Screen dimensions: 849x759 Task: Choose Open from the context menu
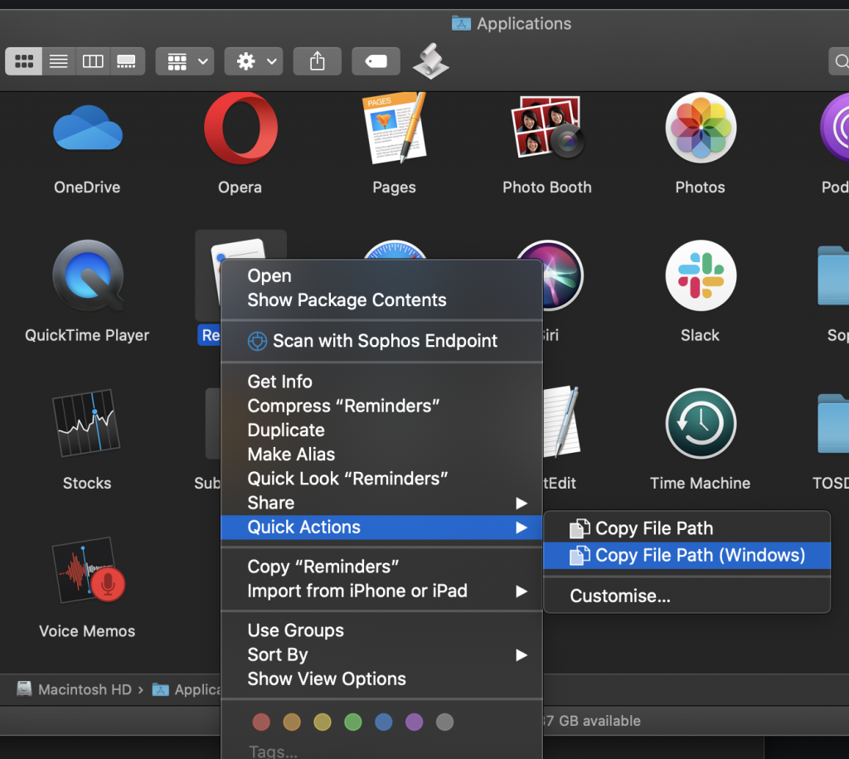pos(381,275)
